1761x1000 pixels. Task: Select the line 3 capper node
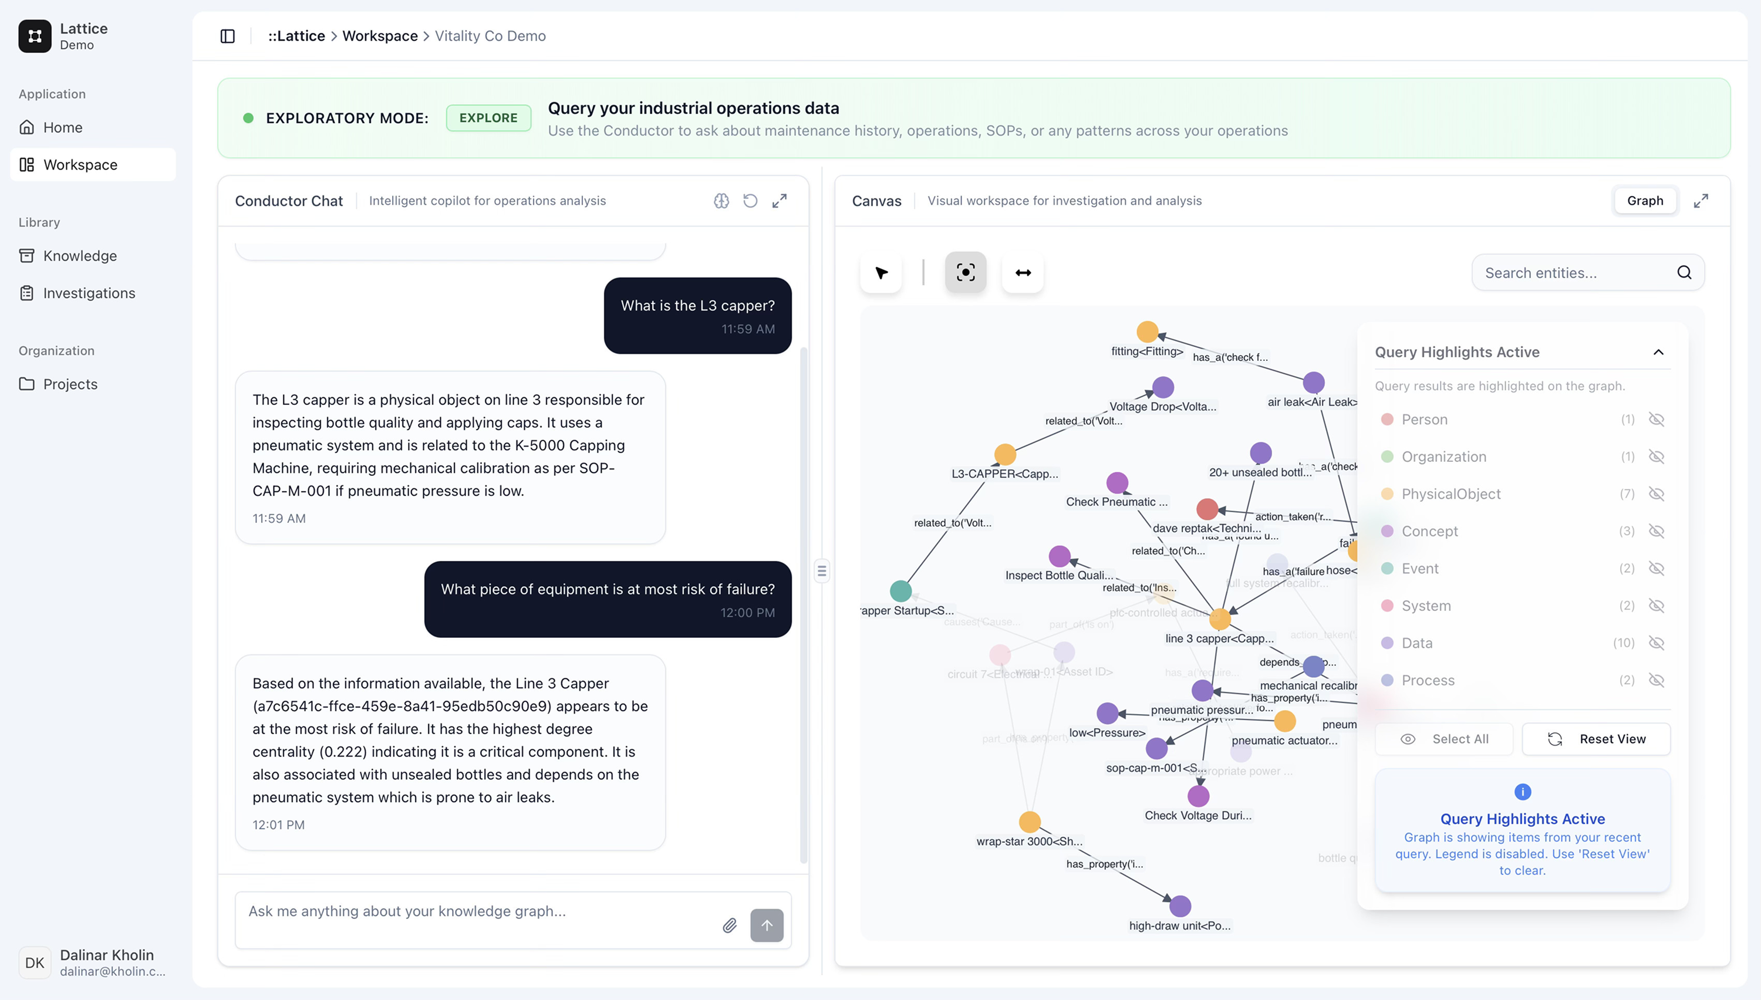(x=1220, y=620)
